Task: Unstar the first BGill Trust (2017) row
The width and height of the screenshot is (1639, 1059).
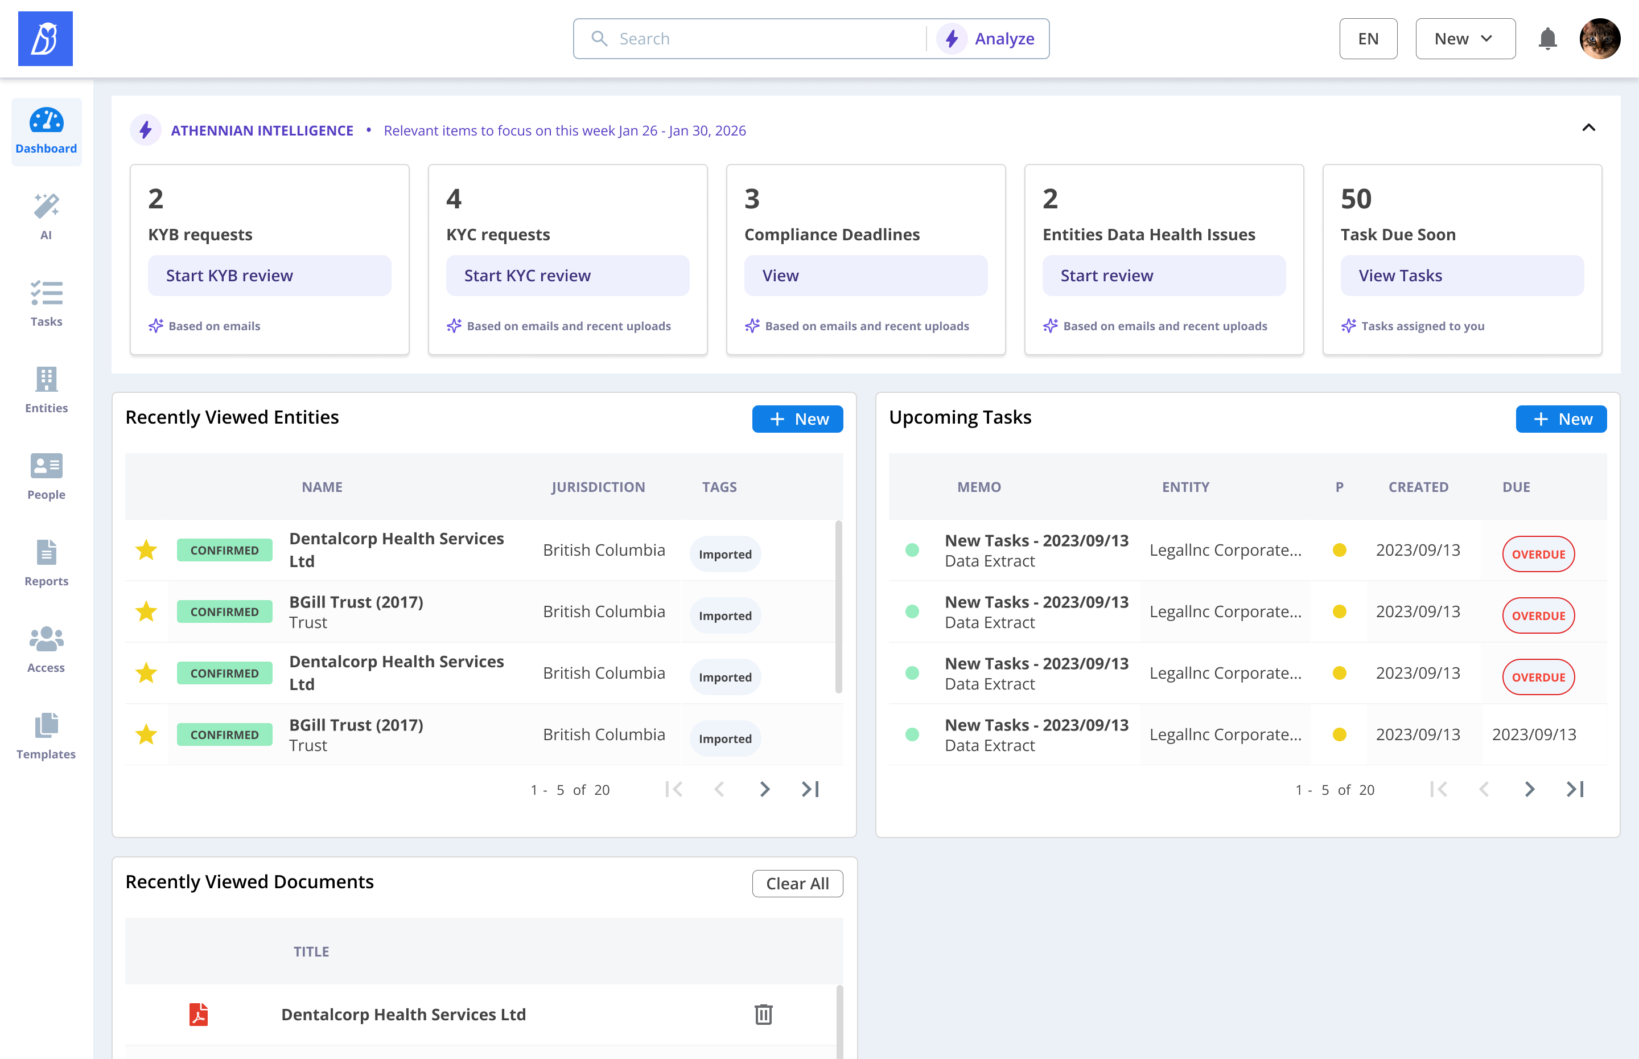Action: click(146, 611)
